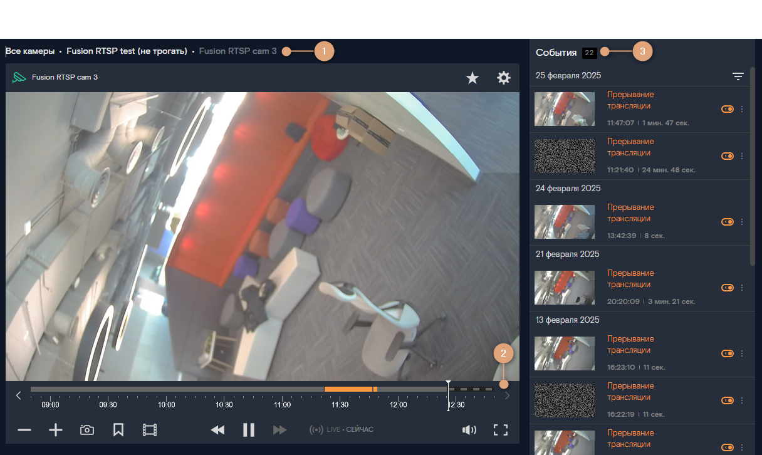This screenshot has width=762, height=455.
Task: Open the Прерывание трансляции title at 20:20:09
Action: [x=630, y=279]
